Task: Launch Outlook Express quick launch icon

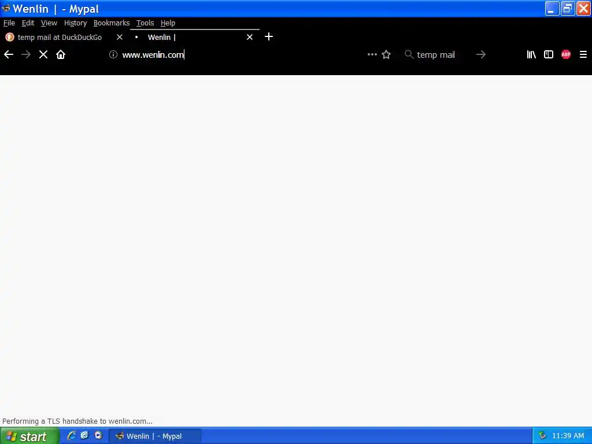Action: pos(84,436)
